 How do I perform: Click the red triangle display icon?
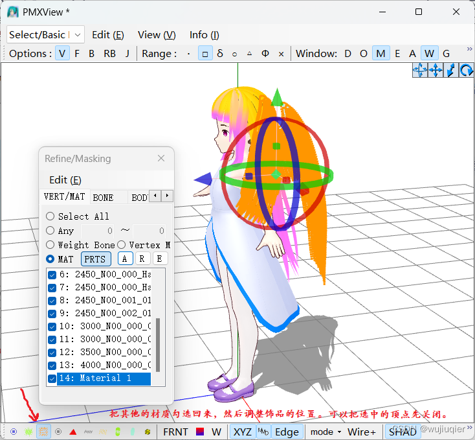click(x=73, y=432)
